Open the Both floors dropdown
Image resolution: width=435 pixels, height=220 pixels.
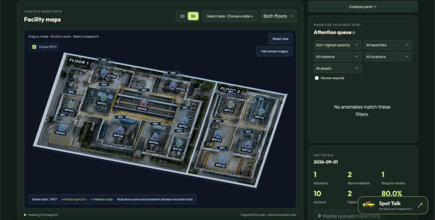tap(278, 16)
